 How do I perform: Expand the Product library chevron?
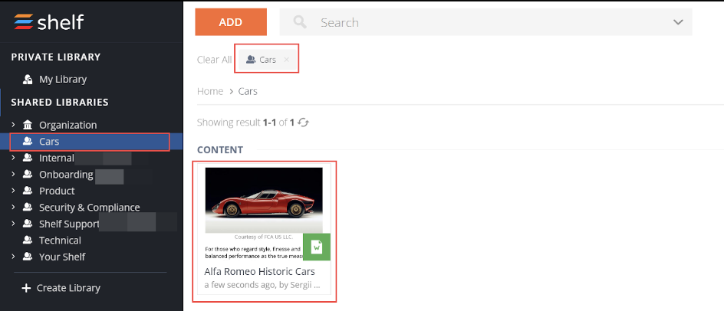coord(13,191)
